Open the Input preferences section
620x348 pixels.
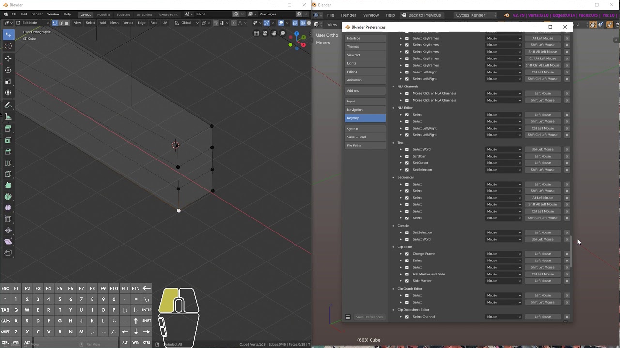(365, 101)
